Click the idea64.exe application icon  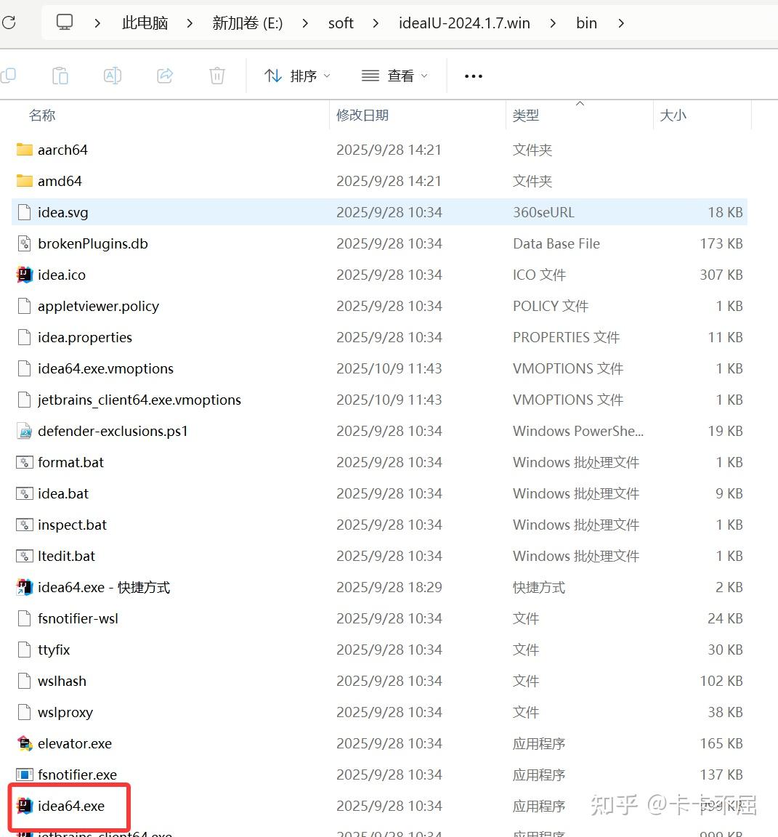tap(25, 806)
